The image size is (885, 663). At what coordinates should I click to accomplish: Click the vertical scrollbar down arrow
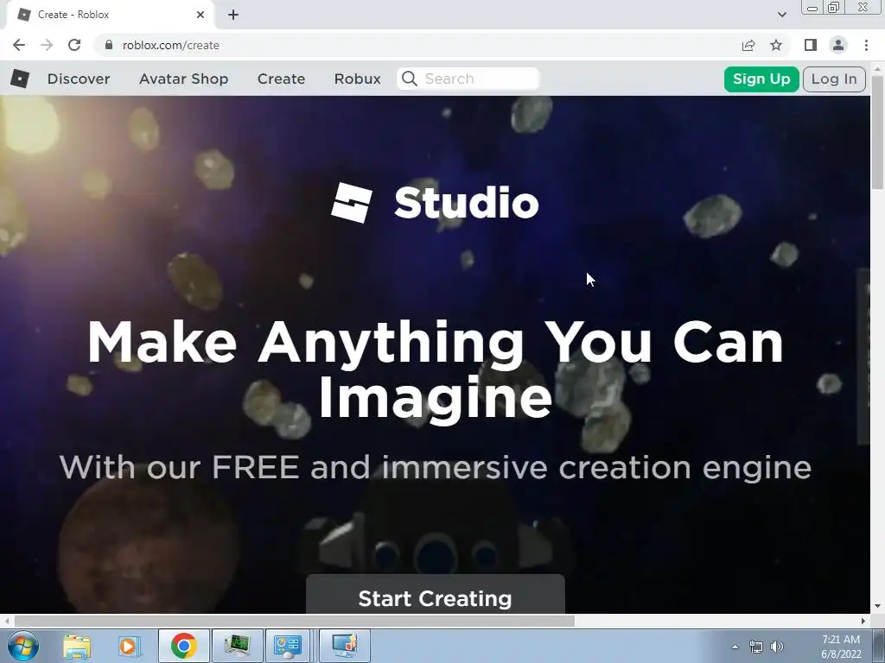point(878,607)
